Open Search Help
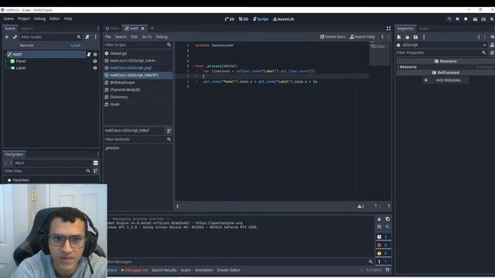This screenshot has width=495, height=278. click(x=362, y=36)
